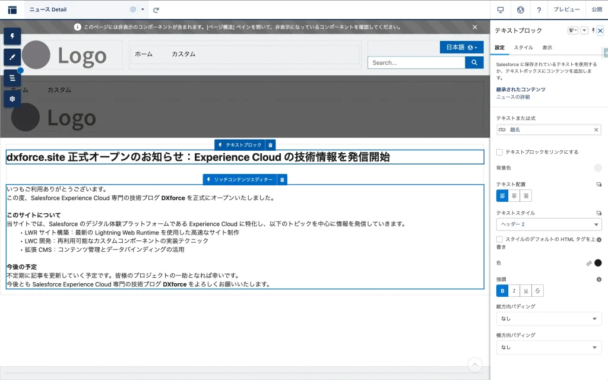Viewport: 608px width, 380px height.
Task: Delete the テキストブロック component with trash icon
Action: click(x=271, y=145)
